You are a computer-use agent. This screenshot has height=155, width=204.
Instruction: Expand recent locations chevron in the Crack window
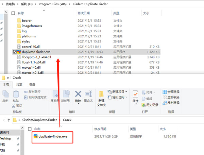(4, 120)
